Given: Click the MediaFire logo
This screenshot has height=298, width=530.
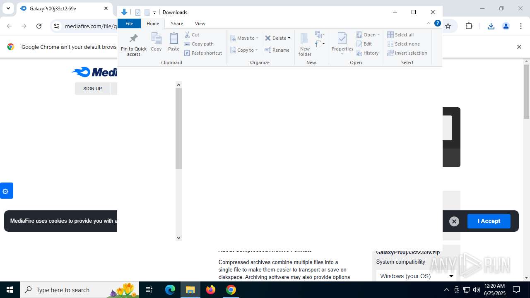Looking at the screenshot, I should (95, 72).
